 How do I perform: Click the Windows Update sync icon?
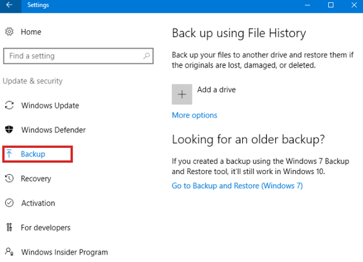pyautogui.click(x=9, y=105)
